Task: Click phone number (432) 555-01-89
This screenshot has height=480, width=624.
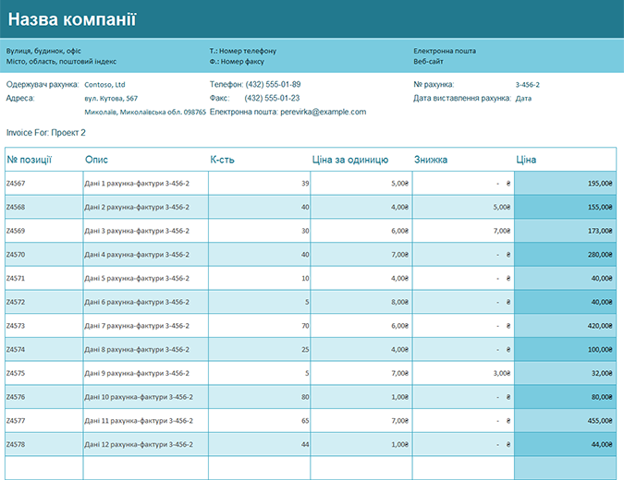Action: click(273, 84)
